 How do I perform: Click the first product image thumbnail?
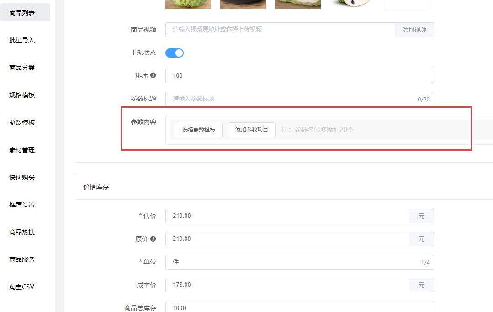[x=188, y=5]
